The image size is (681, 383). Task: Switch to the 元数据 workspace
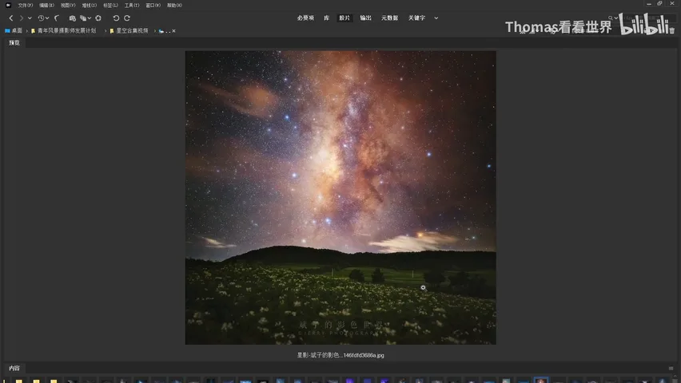point(389,18)
